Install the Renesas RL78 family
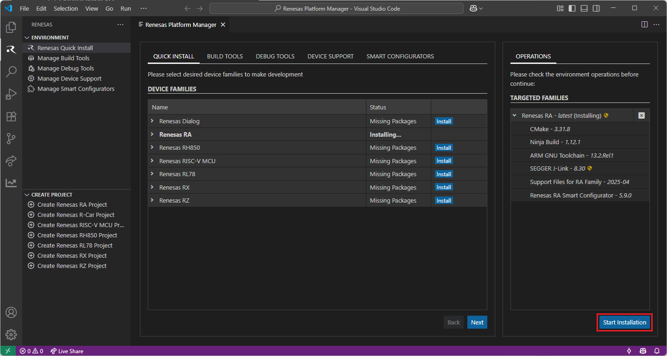667x356 pixels. pyautogui.click(x=443, y=174)
